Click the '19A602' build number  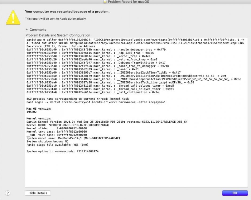click(32, 112)
